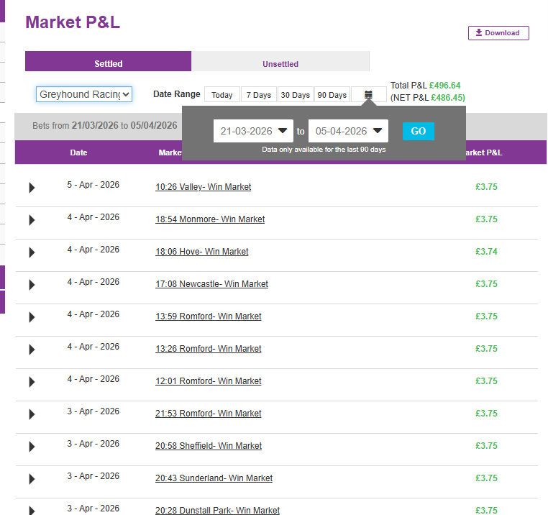Image resolution: width=548 pixels, height=515 pixels.
Task: Open the 20:43 Sunderland- Win Market link
Action: (214, 478)
